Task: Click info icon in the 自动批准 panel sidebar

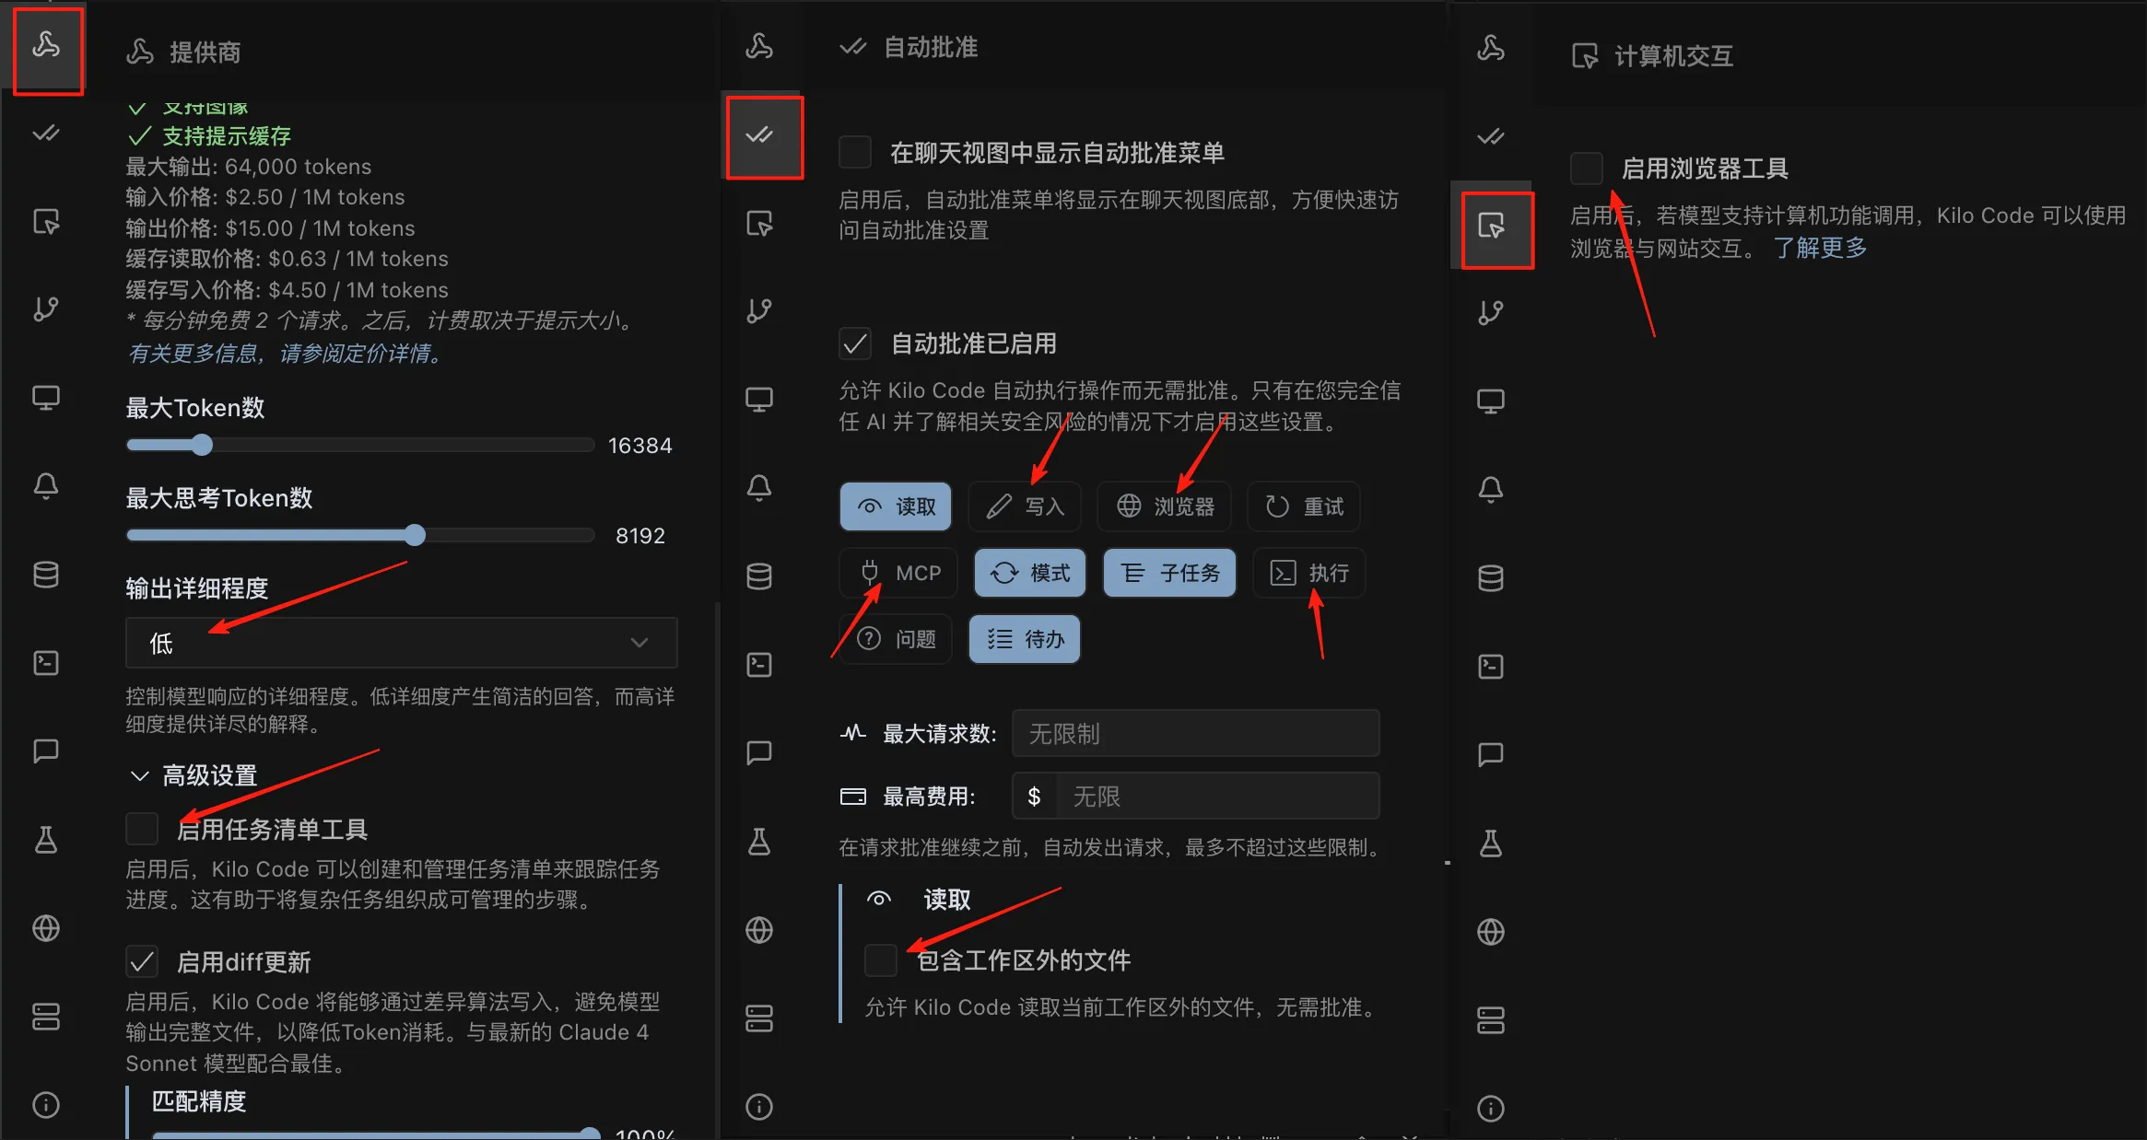Action: (759, 1107)
